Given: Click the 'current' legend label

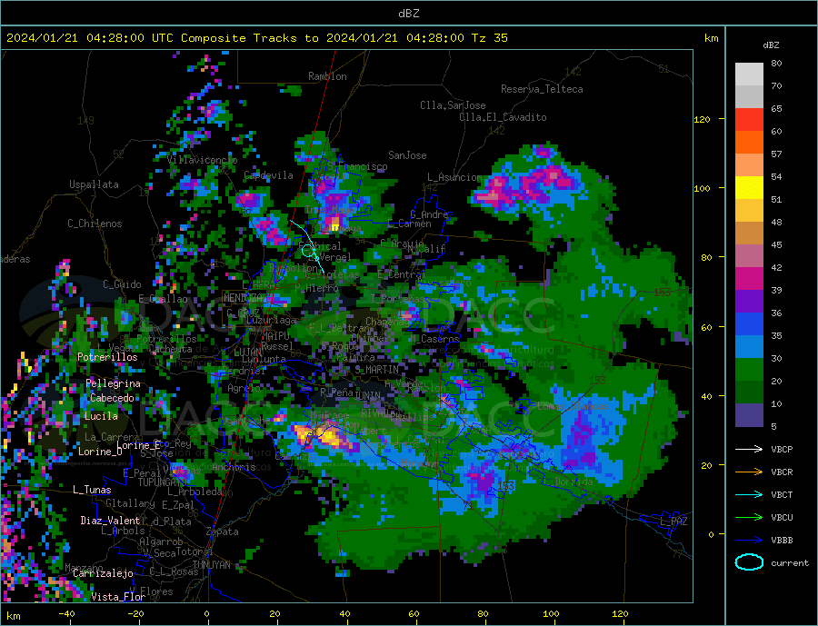Looking at the screenshot, I should [x=790, y=563].
